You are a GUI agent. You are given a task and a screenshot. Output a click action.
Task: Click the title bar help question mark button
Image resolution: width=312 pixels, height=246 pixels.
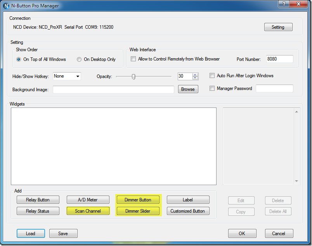tap(284, 4)
